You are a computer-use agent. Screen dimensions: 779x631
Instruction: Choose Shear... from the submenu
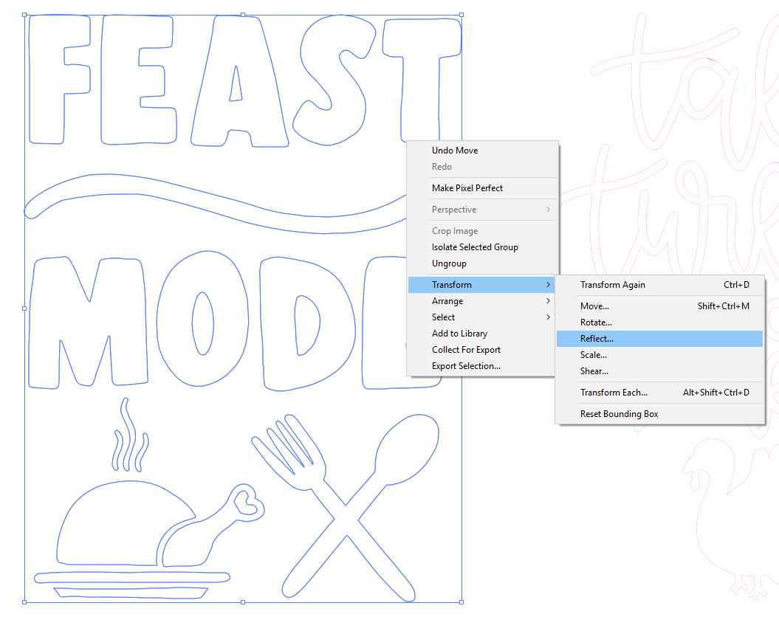pos(594,371)
